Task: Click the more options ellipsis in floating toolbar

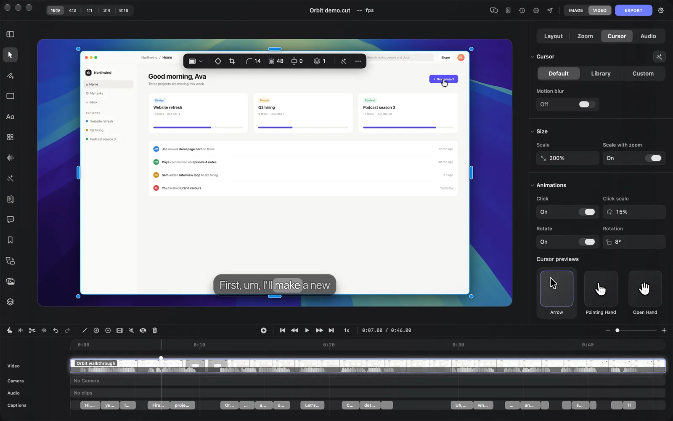Action: (358, 61)
